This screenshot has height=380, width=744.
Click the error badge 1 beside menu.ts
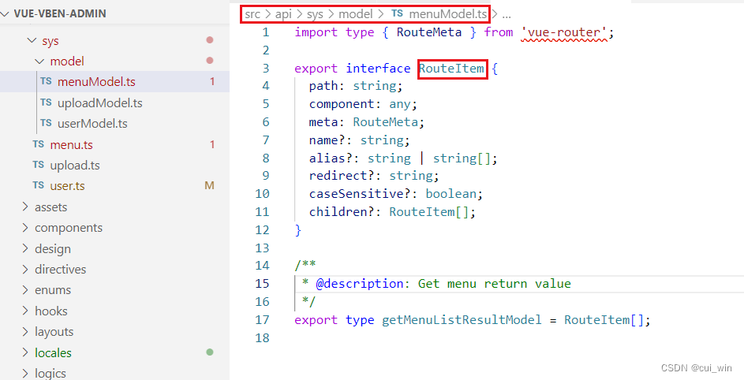coord(212,144)
